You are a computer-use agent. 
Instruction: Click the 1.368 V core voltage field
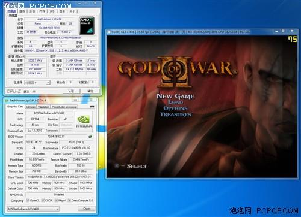pyautogui.click(x=66, y=32)
